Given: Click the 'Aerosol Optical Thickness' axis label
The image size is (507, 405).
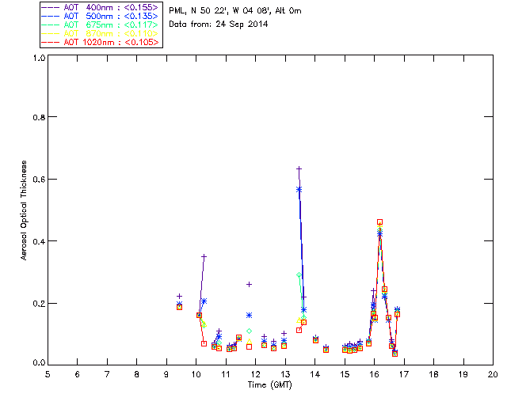Looking at the screenshot, I should click(24, 210).
